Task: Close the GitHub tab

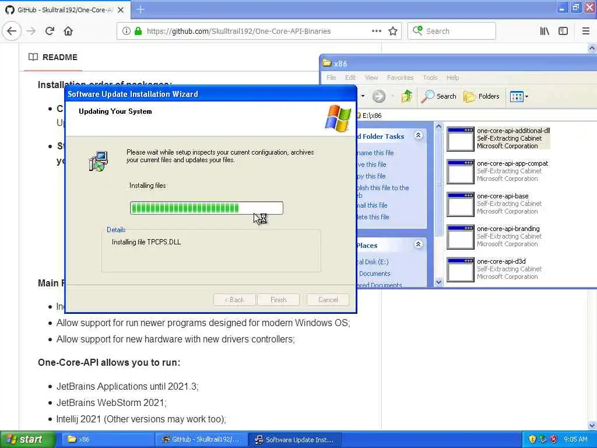Action: click(121, 10)
